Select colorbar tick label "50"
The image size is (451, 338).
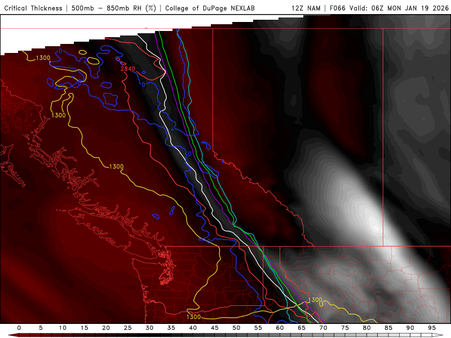coord(236,328)
